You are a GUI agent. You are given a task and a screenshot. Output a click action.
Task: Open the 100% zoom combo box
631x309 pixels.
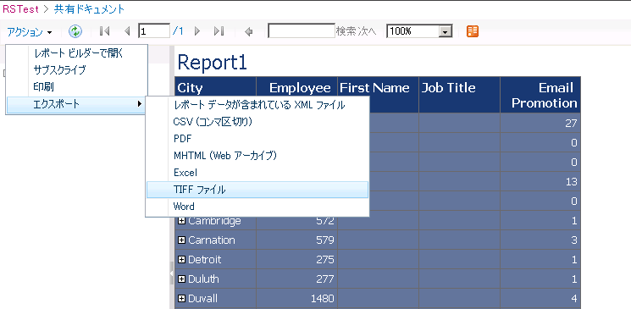pyautogui.click(x=419, y=31)
